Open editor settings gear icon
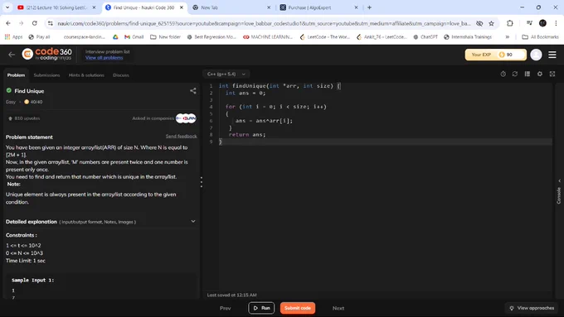This screenshot has width=564, height=317. pos(540,74)
